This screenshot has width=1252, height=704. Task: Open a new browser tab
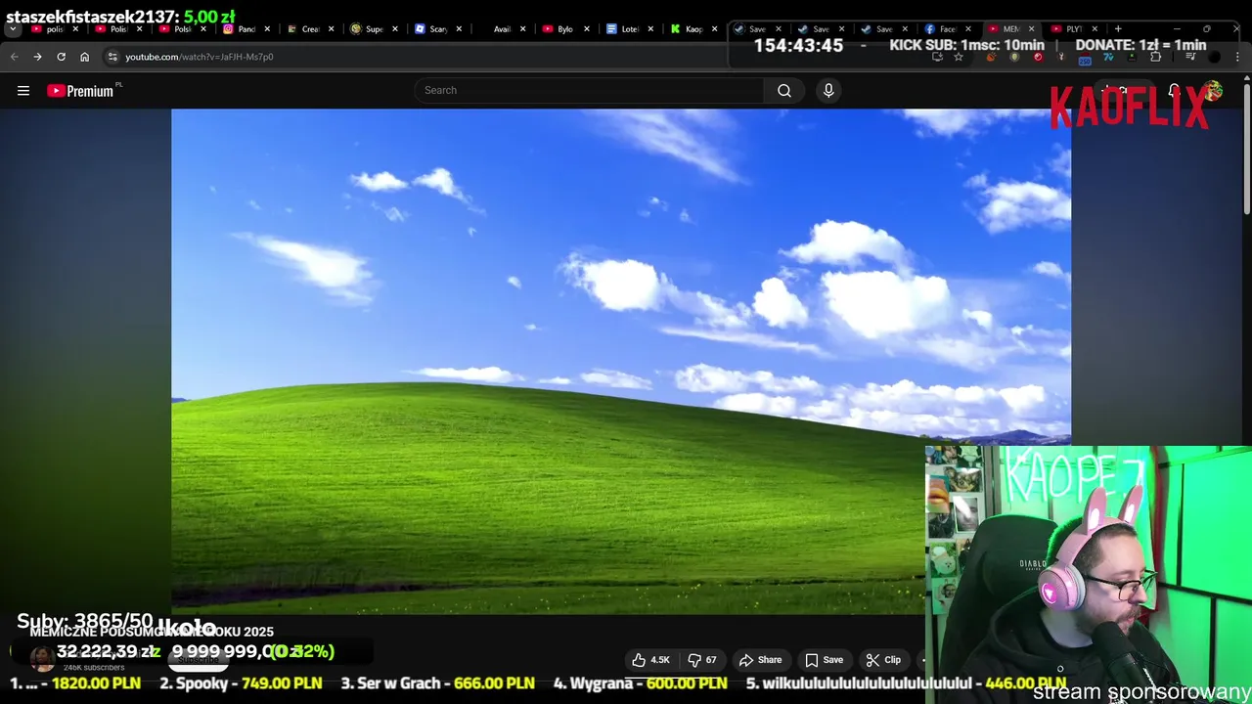[x=1118, y=29]
